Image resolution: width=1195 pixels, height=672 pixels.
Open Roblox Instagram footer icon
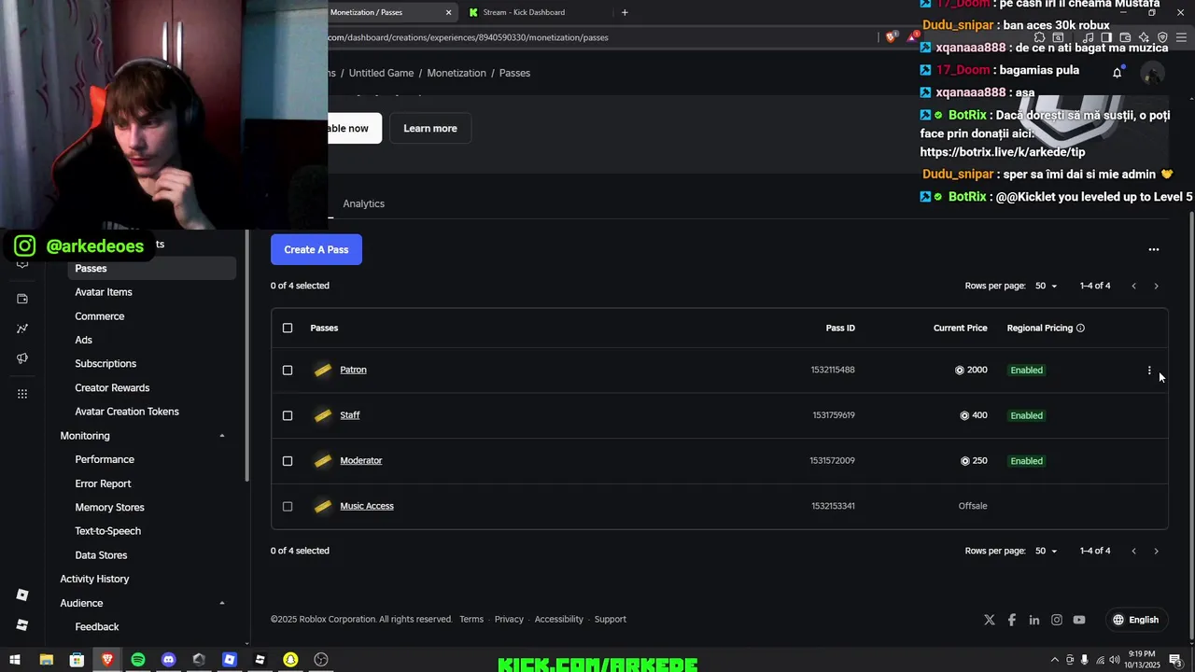click(1057, 620)
